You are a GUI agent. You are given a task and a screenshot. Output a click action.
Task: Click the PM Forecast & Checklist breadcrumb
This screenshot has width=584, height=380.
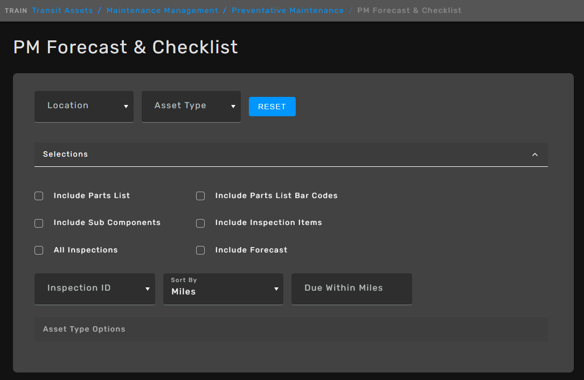(x=409, y=10)
